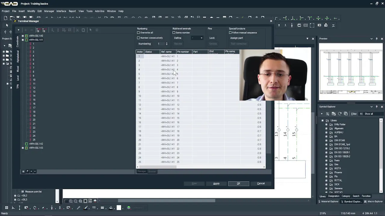
Task: Close the Terminal Manager dialog
Action: click(271, 21)
